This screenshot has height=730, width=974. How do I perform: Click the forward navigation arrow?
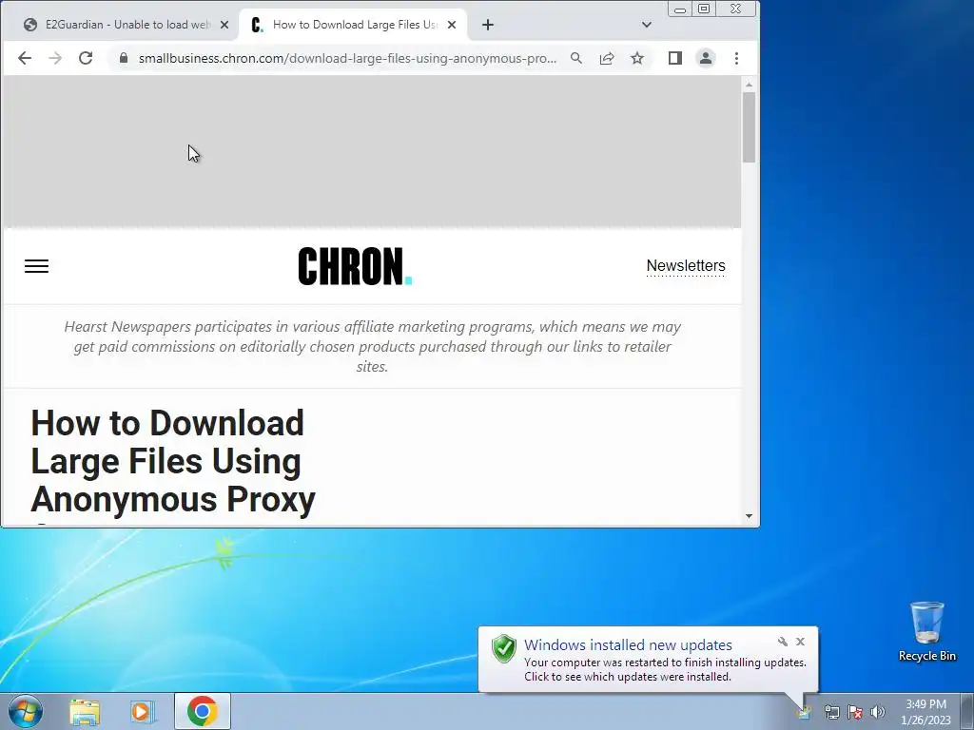pyautogui.click(x=55, y=58)
